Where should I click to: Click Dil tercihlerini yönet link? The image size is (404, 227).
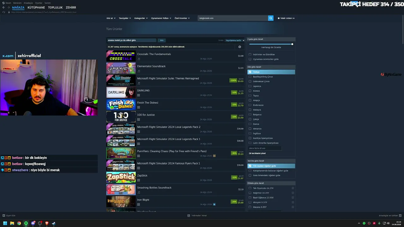[257, 154]
